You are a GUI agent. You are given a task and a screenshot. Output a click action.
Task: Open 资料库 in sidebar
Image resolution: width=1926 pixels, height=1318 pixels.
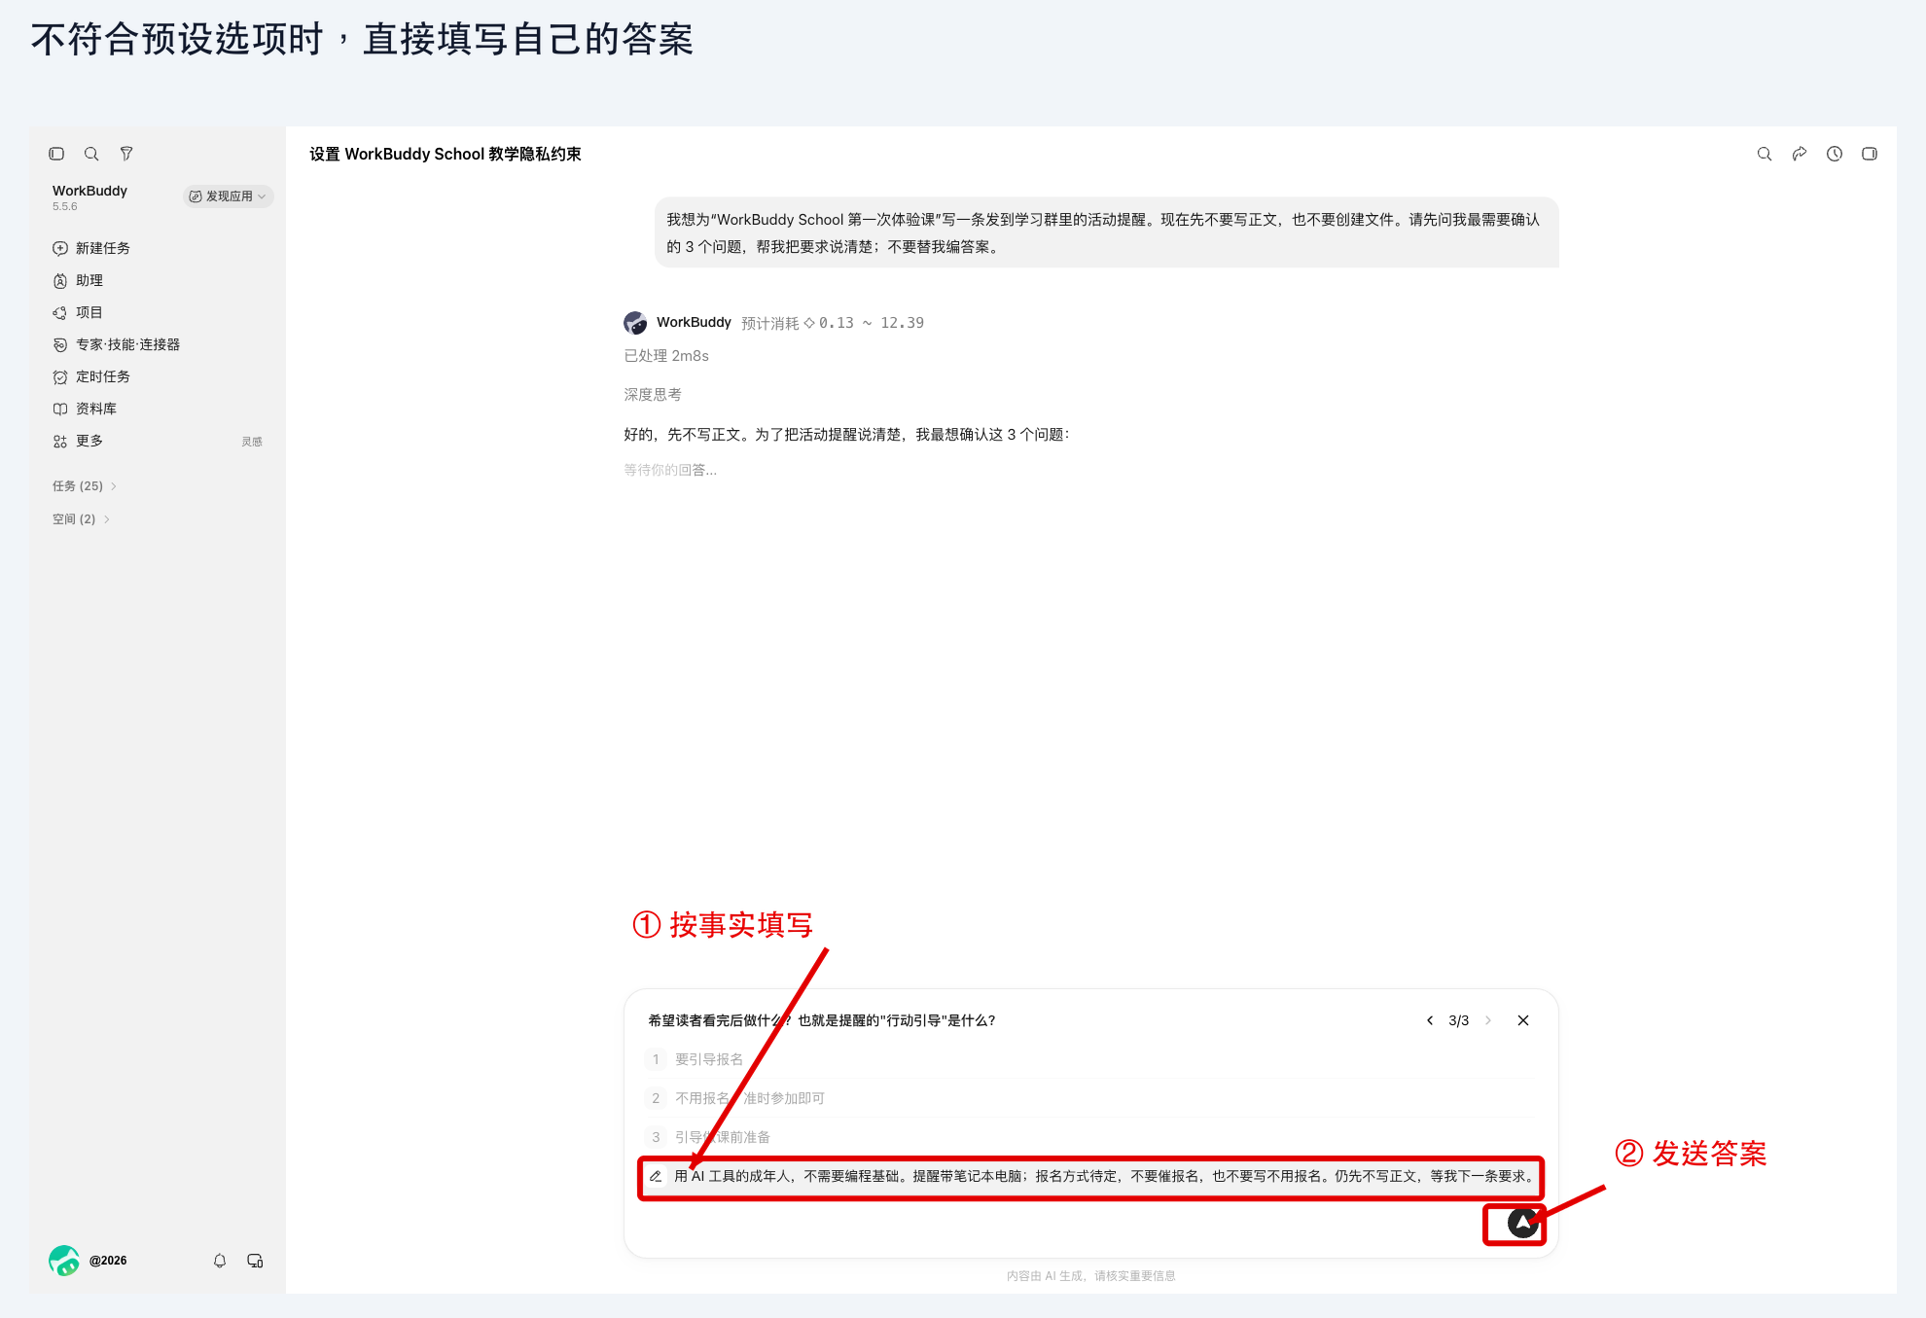click(x=85, y=409)
